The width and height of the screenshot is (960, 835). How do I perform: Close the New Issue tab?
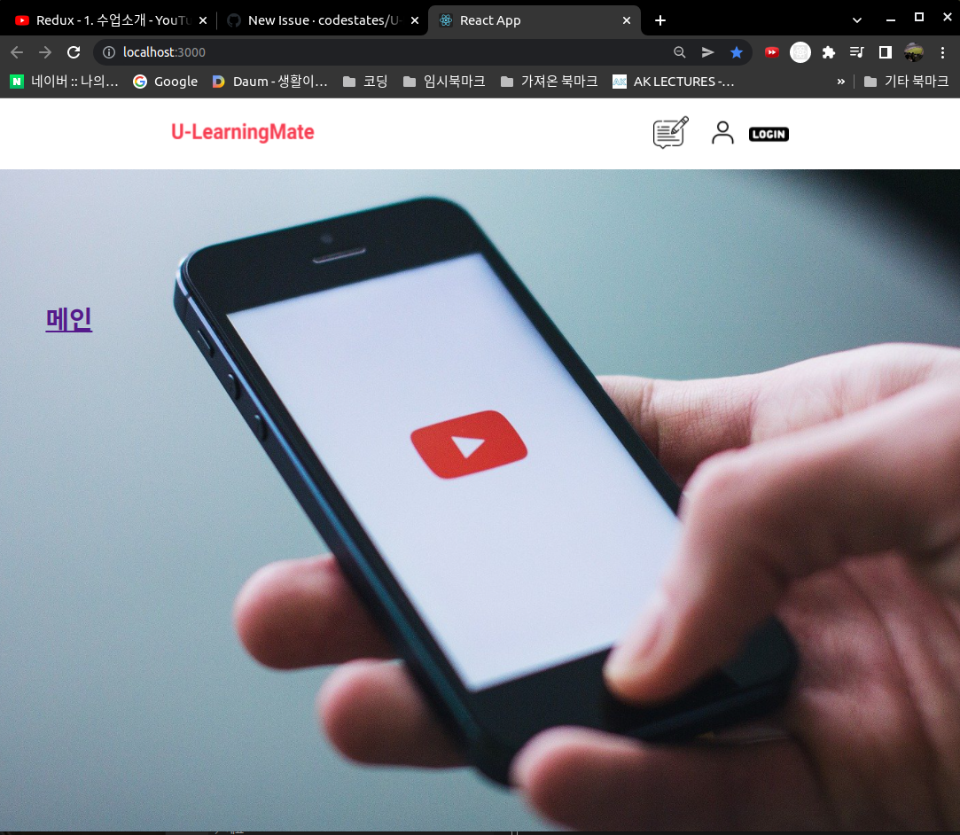pyautogui.click(x=415, y=20)
